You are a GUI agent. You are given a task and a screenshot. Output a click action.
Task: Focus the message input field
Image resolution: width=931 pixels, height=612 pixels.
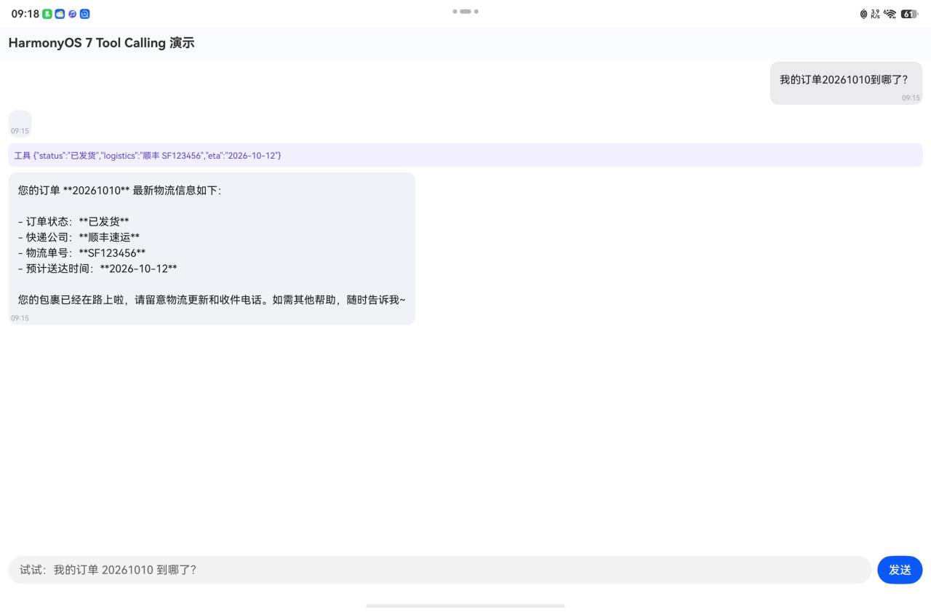pyautogui.click(x=439, y=570)
